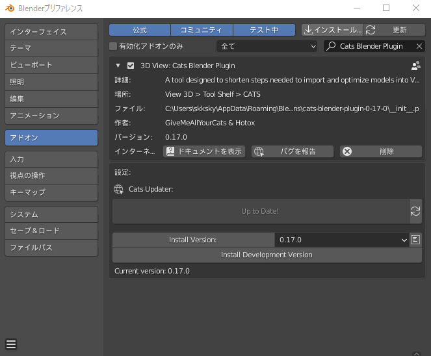This screenshot has width=431, height=356.
Task: Uncheck the Cats Blender Plugin enable checkbox
Action: click(x=131, y=66)
